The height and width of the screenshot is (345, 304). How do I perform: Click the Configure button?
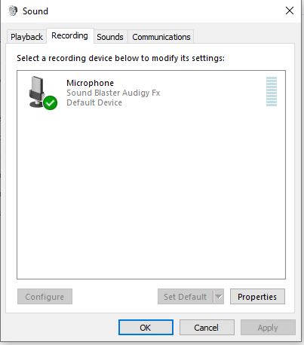point(45,297)
